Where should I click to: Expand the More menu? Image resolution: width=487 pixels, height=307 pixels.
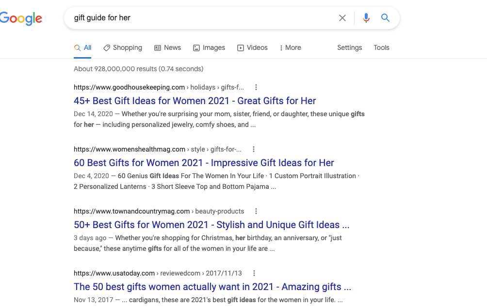click(290, 48)
